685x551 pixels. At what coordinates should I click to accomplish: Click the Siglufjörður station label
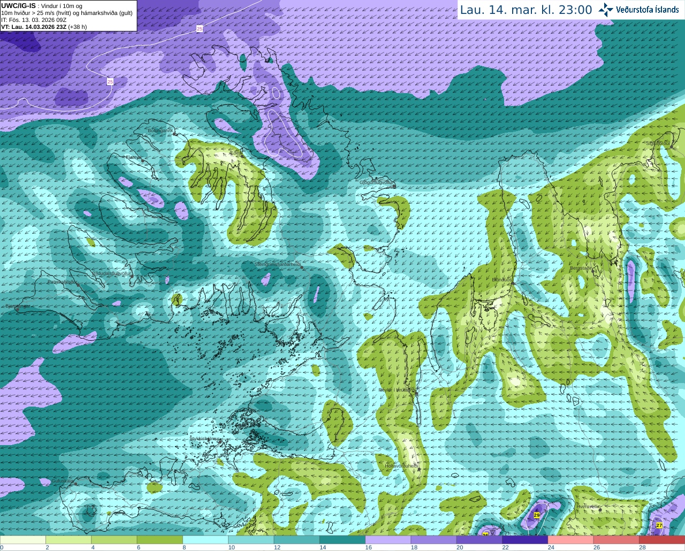tap(658, 143)
